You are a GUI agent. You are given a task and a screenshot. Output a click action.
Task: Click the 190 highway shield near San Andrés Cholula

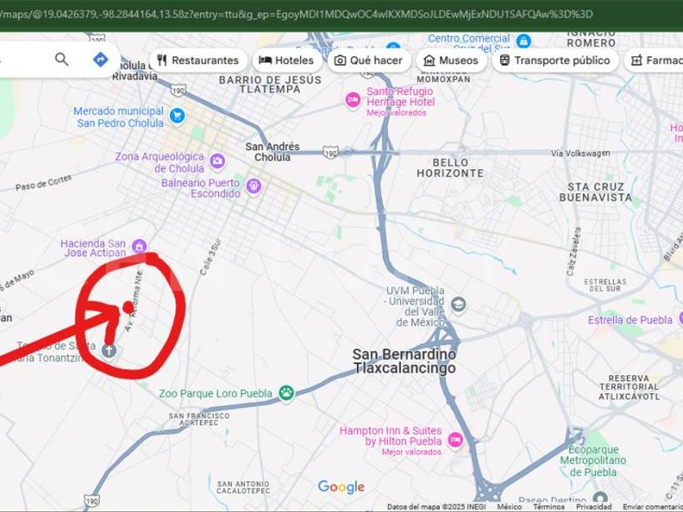coord(331,153)
